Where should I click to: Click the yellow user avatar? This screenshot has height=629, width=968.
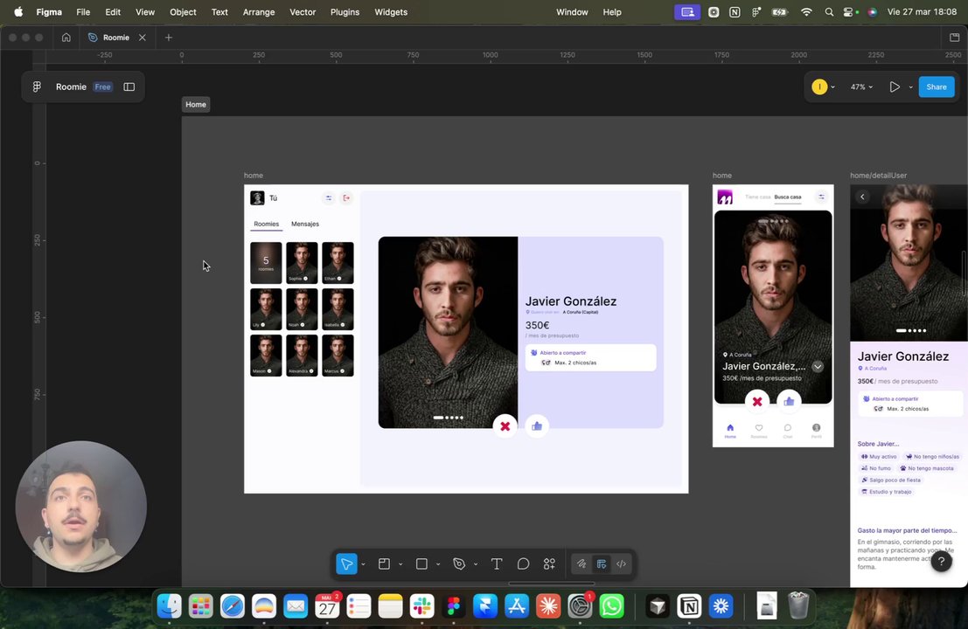pyautogui.click(x=819, y=86)
